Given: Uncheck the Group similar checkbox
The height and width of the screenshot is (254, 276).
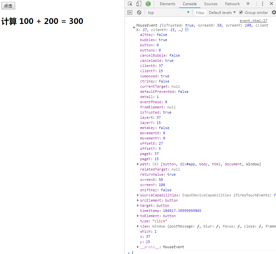Looking at the screenshot, I should click(x=241, y=13).
